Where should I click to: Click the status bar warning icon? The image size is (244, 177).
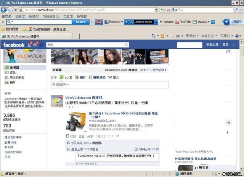click(x=2, y=174)
